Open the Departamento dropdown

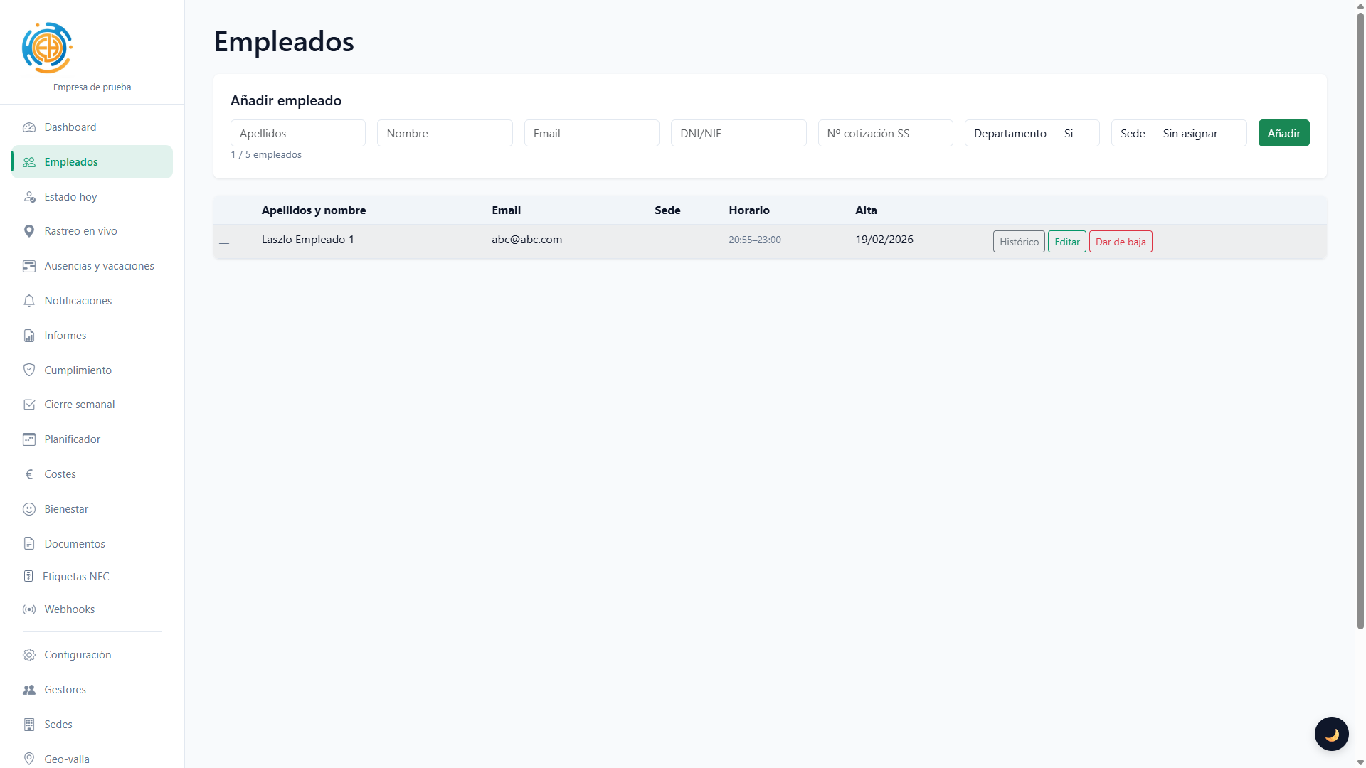(x=1032, y=133)
